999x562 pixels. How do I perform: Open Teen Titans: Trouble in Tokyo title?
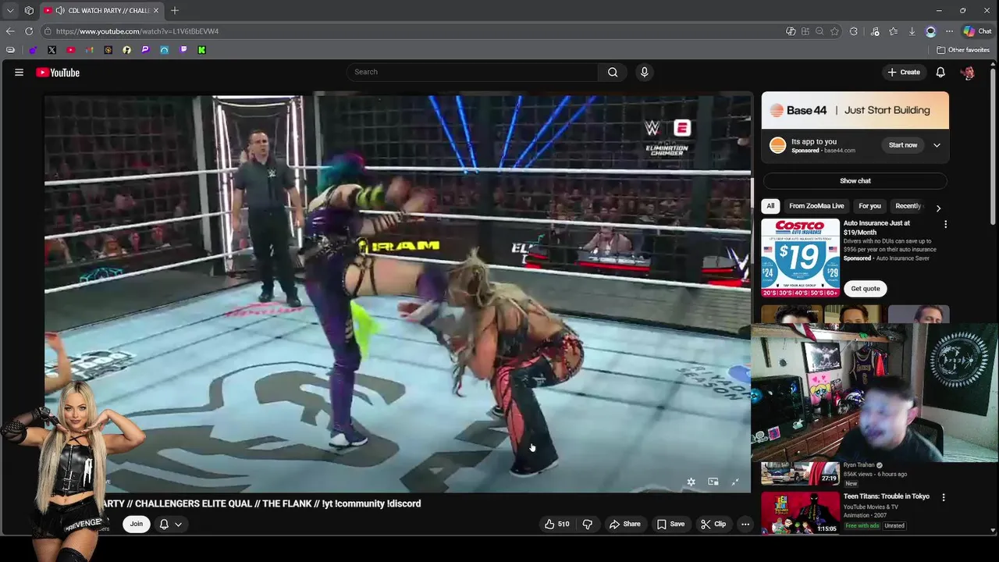886,496
